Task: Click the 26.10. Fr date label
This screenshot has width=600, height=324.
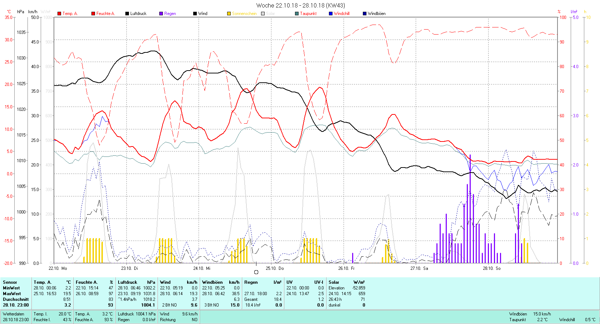Action: coord(346,268)
